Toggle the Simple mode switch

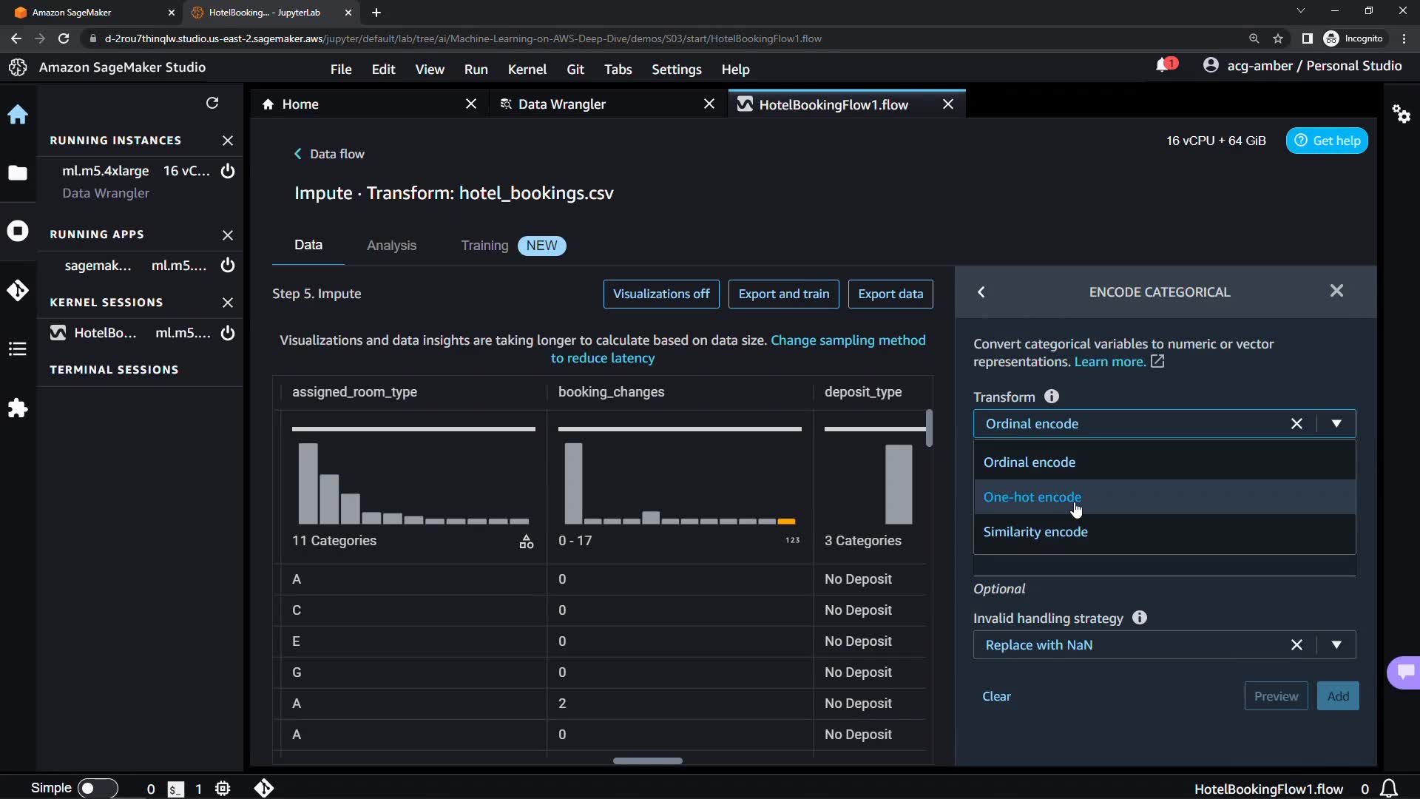[98, 788]
